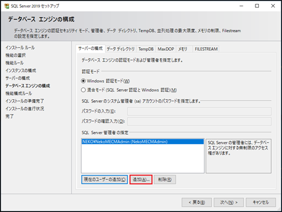The width and height of the screenshot is (282, 212).
Task: Select 混合モード authentication radio button
Action: [x=83, y=90]
